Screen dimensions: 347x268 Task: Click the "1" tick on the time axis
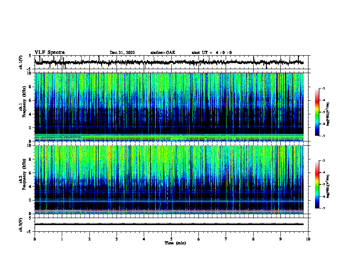click(x=62, y=239)
